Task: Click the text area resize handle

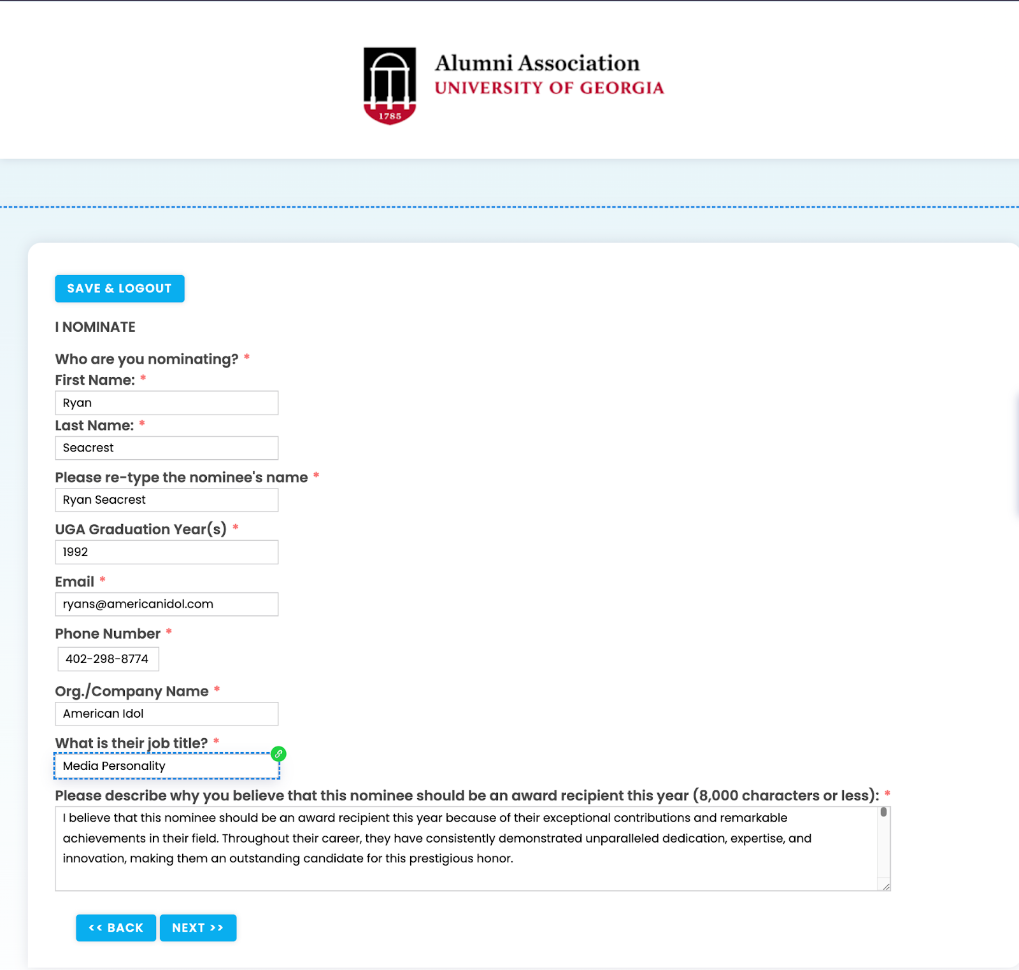Action: coord(886,887)
